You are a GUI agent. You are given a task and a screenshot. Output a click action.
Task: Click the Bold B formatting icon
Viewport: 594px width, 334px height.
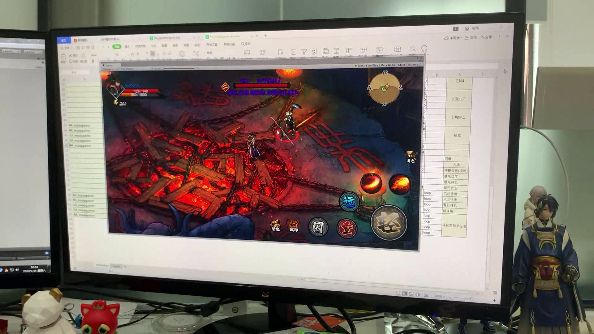pos(93,61)
